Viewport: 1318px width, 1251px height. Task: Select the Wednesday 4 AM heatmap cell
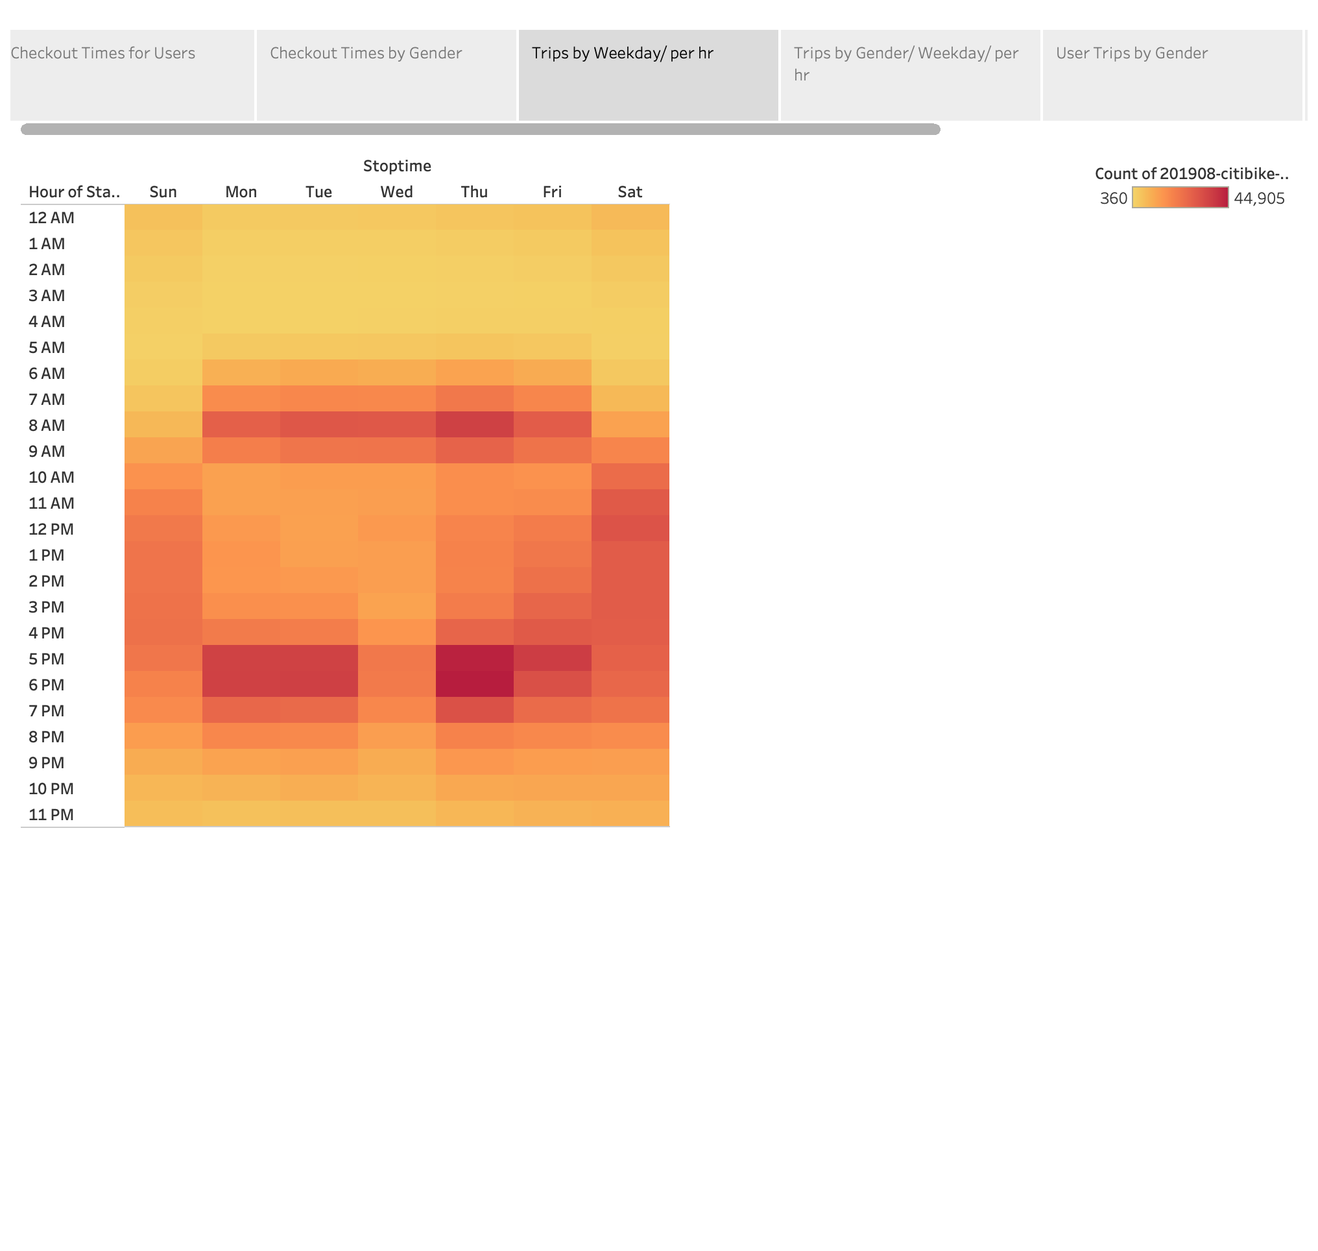(397, 321)
